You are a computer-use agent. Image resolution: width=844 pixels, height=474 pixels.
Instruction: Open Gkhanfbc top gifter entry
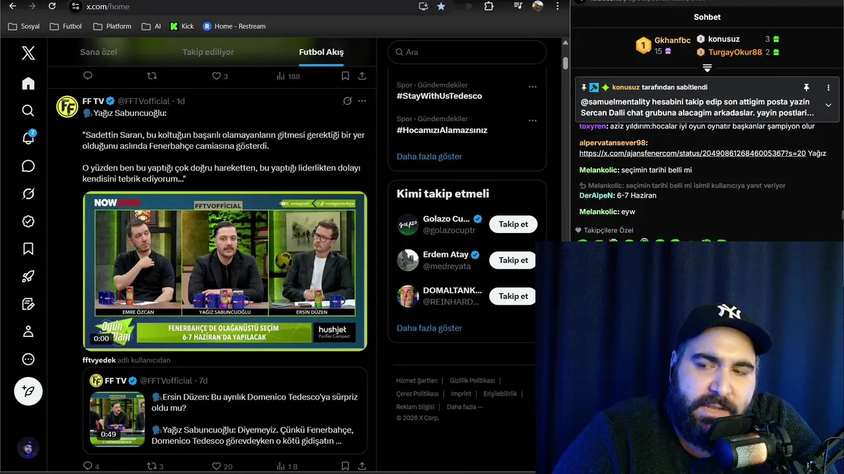pos(663,45)
